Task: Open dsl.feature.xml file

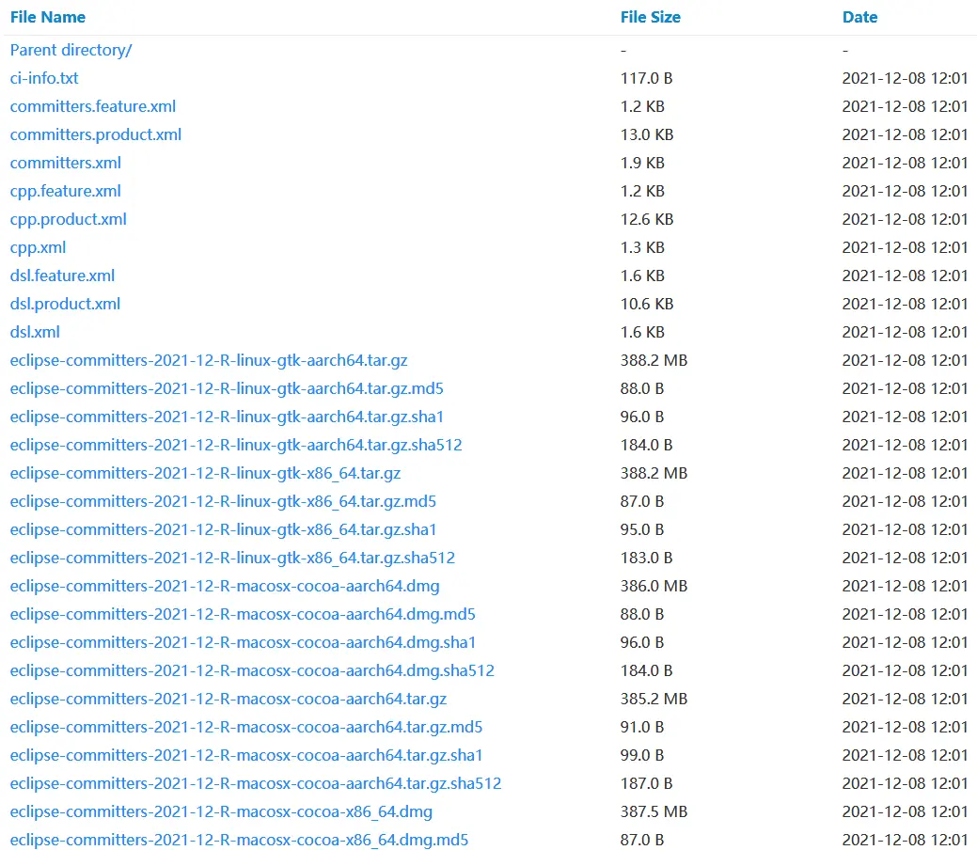Action: coord(62,275)
